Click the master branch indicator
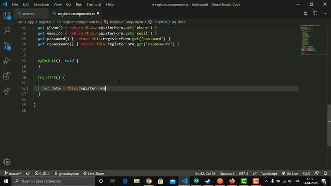Viewport: 331px width, 186px height. click(12, 174)
